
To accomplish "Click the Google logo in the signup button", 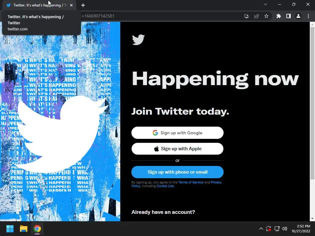I will [155, 133].
